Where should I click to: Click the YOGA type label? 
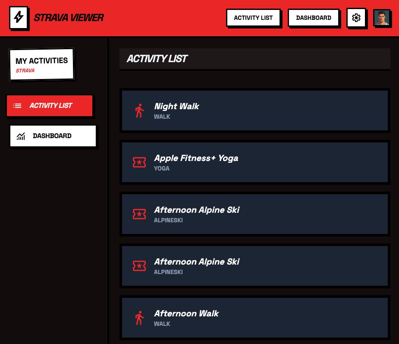click(162, 169)
